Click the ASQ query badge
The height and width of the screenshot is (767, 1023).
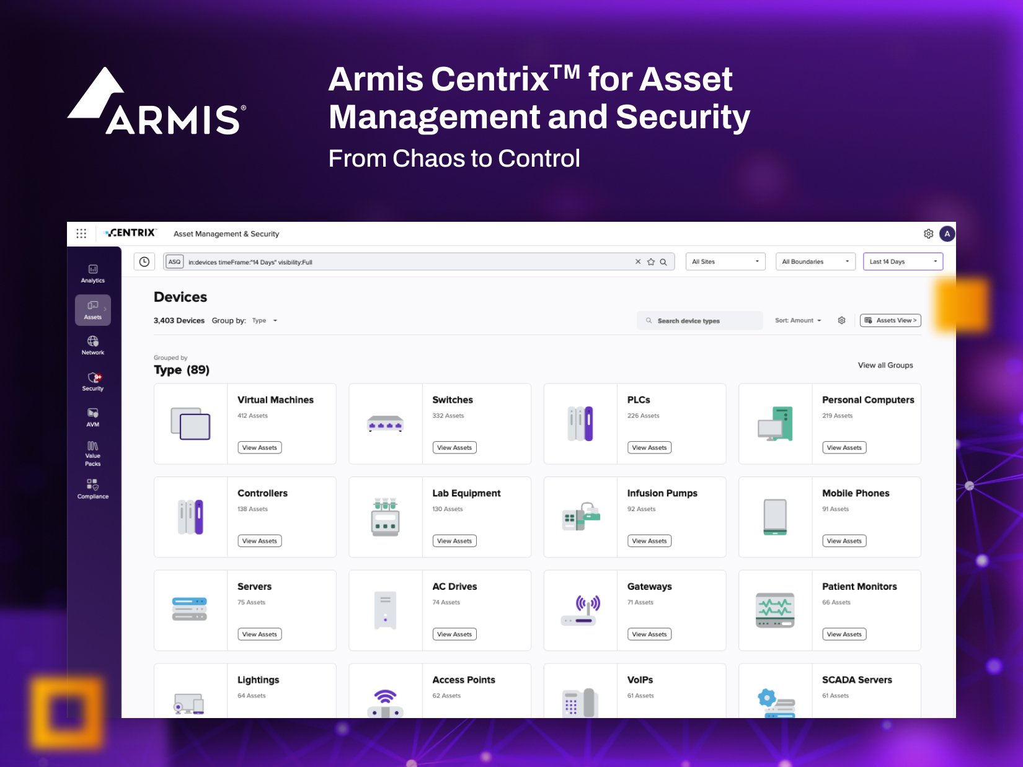pos(175,261)
